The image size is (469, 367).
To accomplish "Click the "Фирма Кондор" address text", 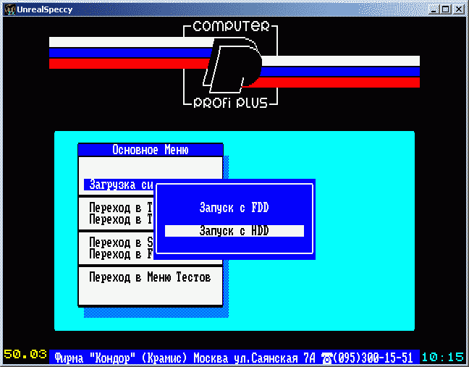I will point(185,358).
